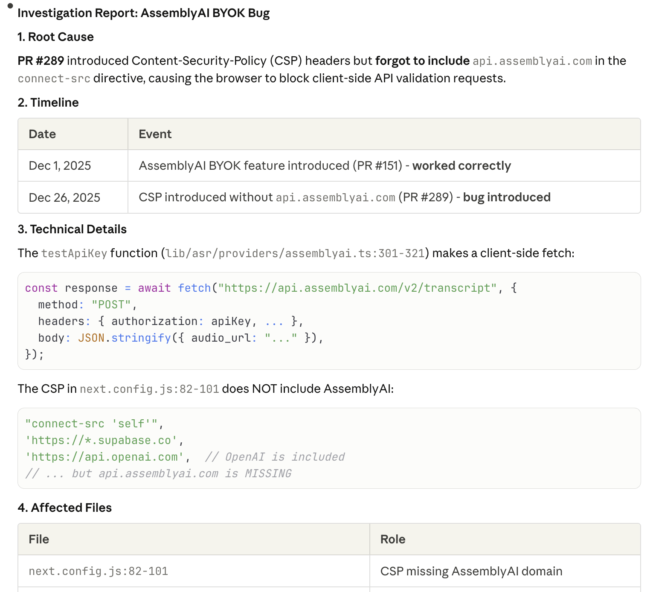Click the inline code "connect-src" in Root Cause paragraph
The width and height of the screenshot is (656, 592).
tap(54, 79)
